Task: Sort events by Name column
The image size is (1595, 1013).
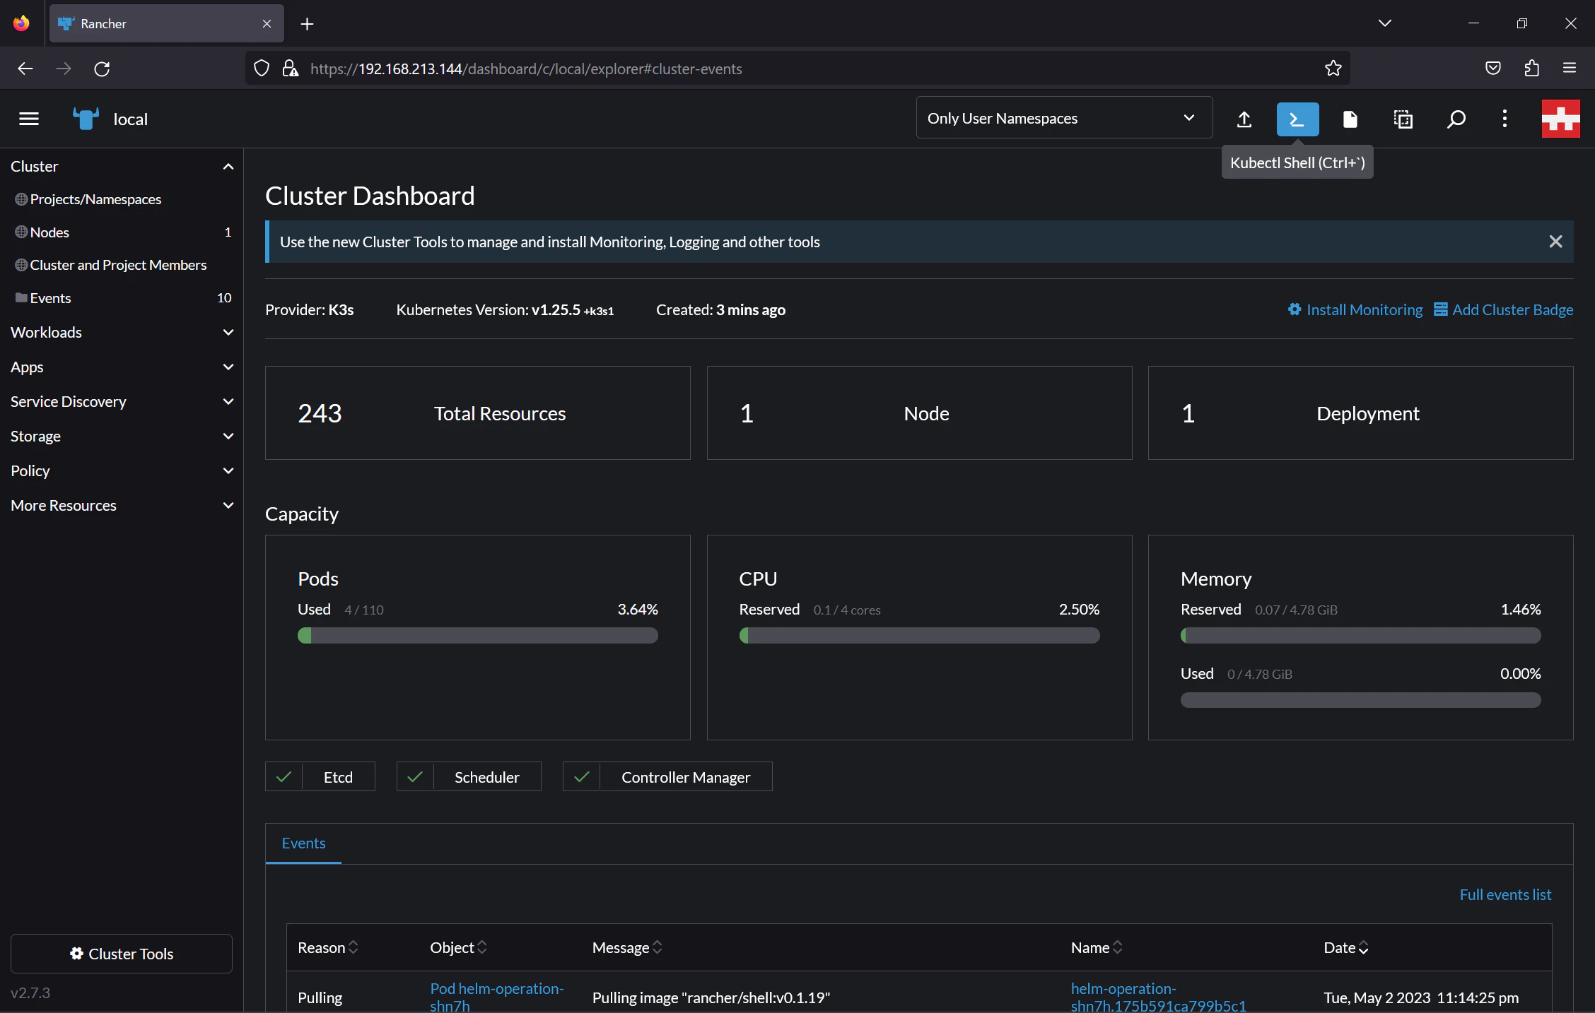Action: point(1097,947)
